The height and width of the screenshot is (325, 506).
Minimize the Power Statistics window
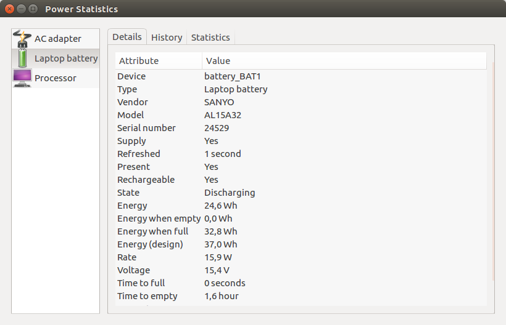22,9
